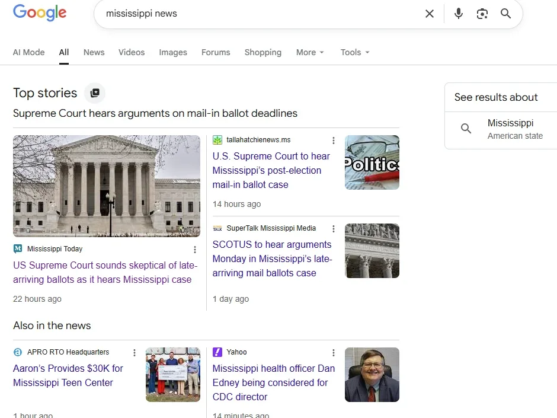
Task: Switch to the Images tab
Action: tap(173, 52)
